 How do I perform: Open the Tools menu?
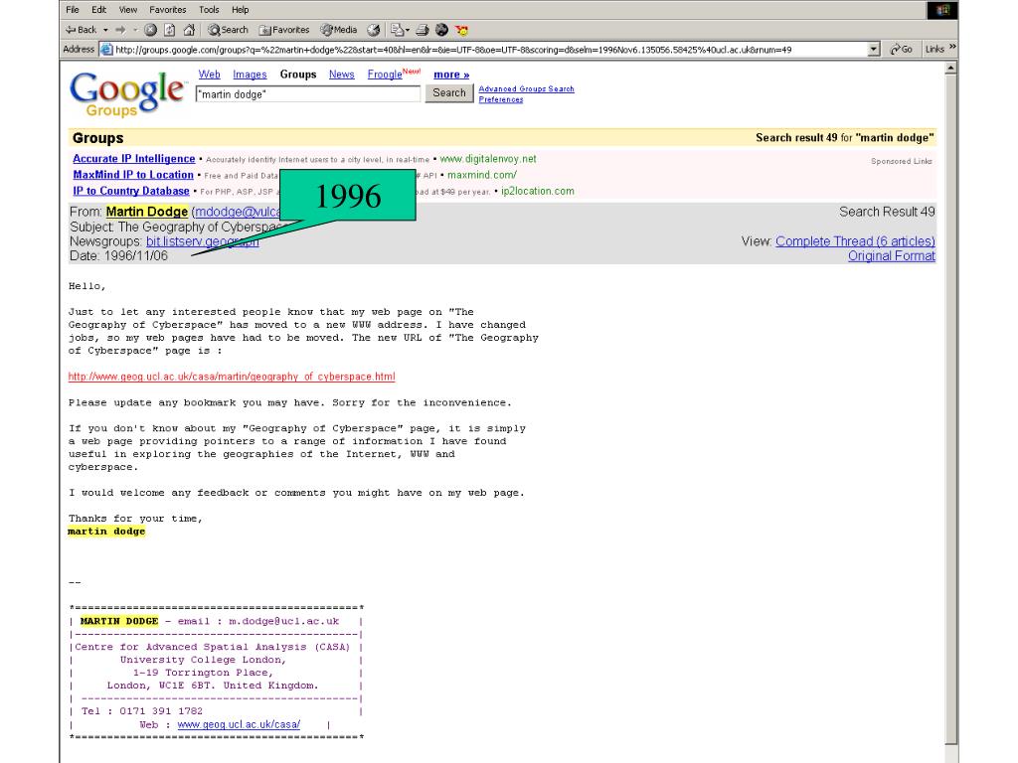point(209,10)
